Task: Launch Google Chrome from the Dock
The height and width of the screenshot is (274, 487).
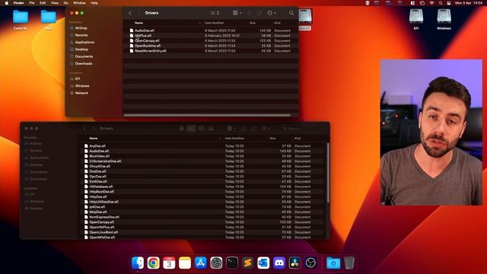Action: (x=154, y=263)
